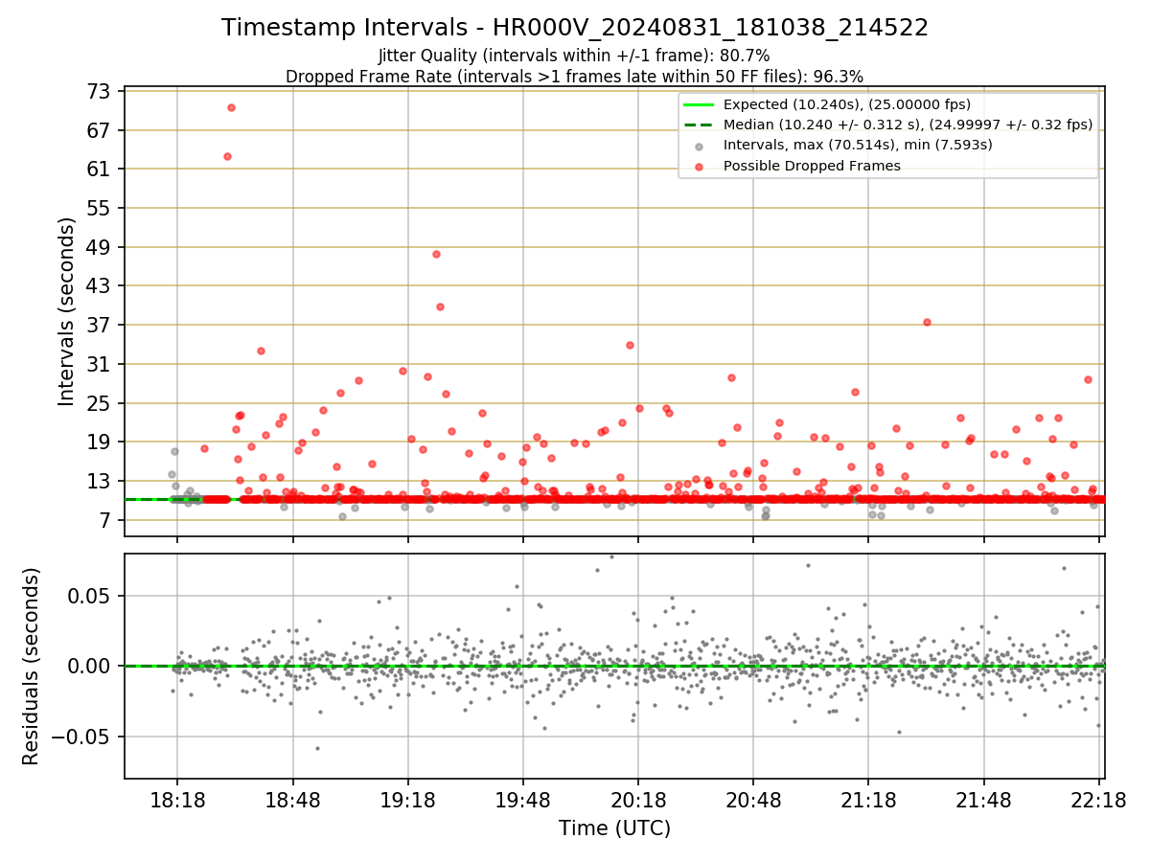Image resolution: width=1150 pixels, height=862 pixels.
Task: Click the red dropped-frame point near 48 seconds
Action: 436,254
